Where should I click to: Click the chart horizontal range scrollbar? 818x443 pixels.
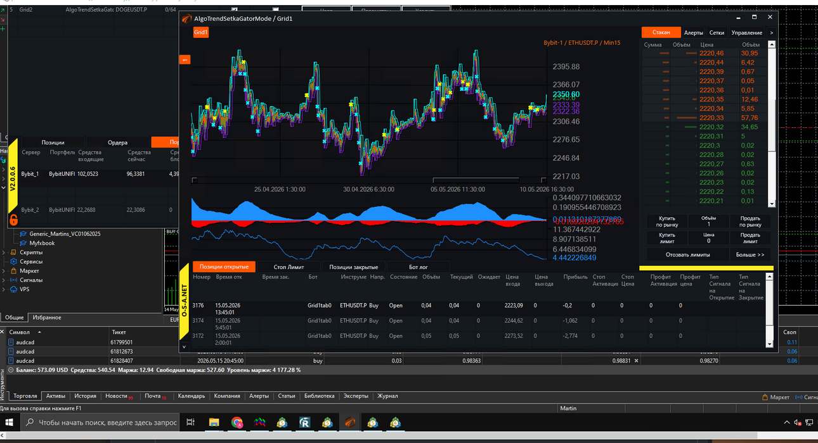(370, 180)
